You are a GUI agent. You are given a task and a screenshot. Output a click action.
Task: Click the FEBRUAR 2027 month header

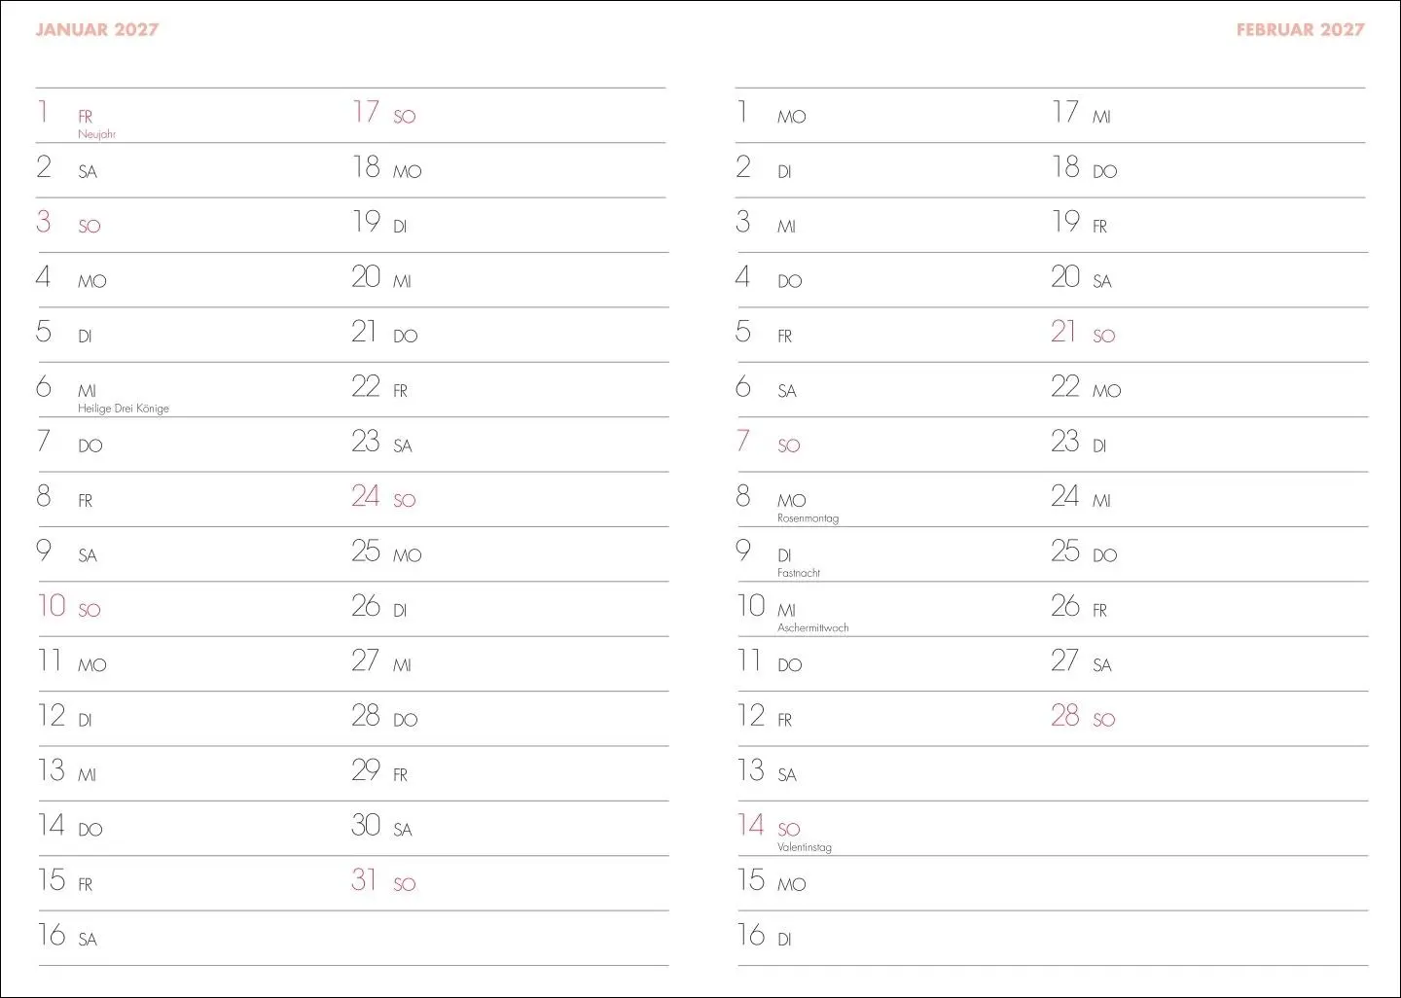click(1300, 29)
